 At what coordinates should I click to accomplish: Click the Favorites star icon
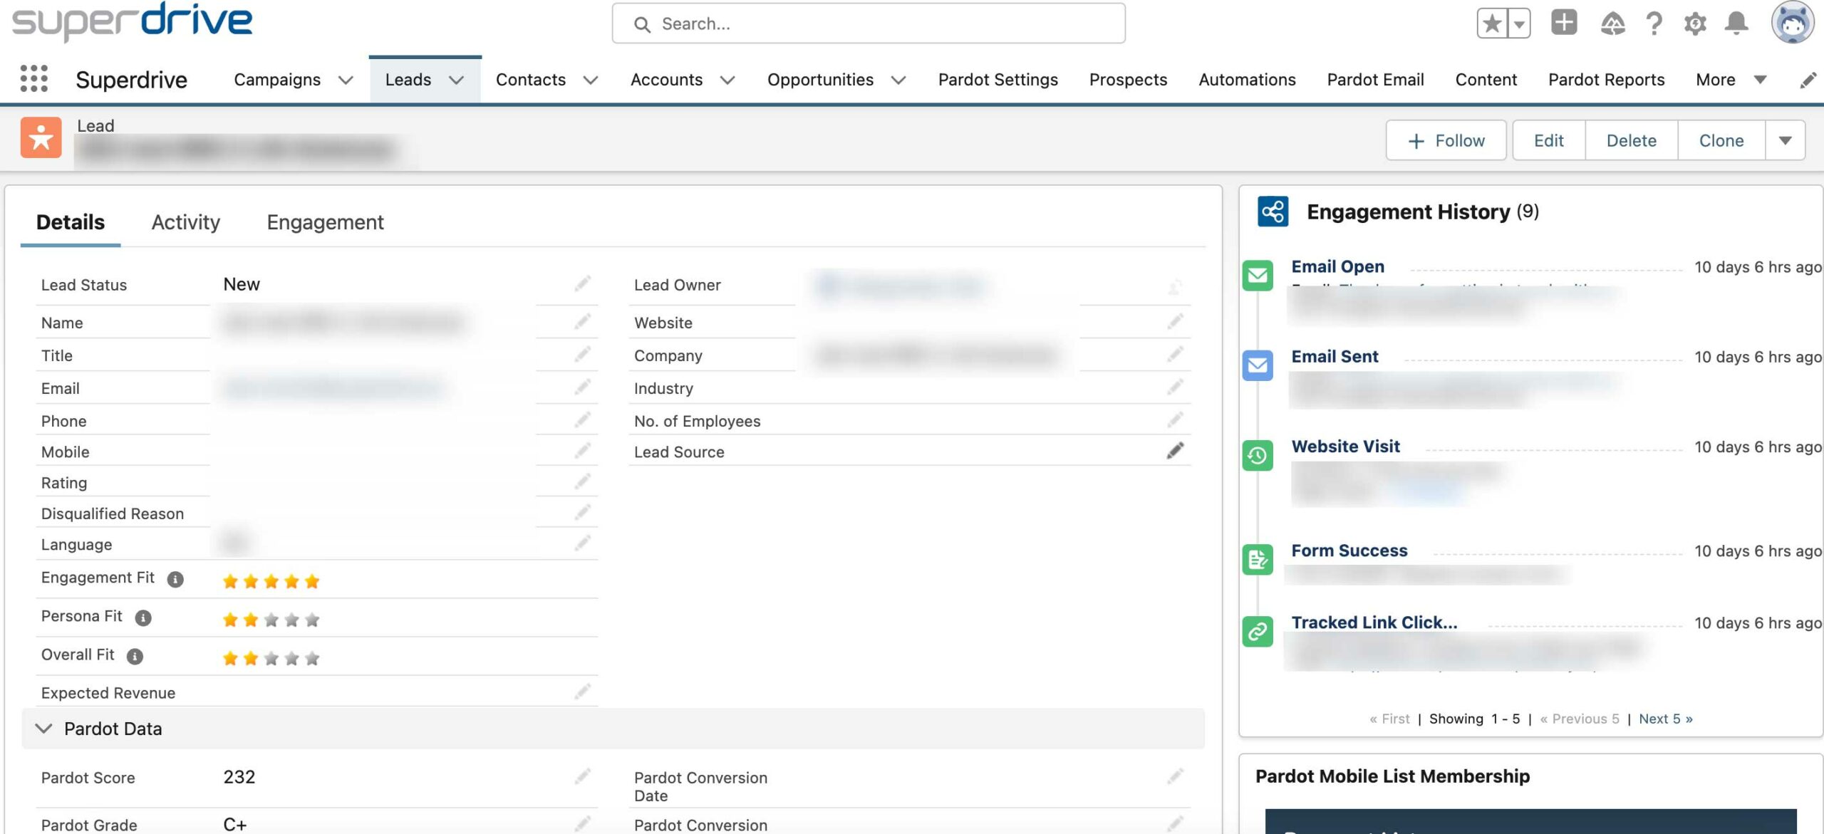coord(1491,24)
